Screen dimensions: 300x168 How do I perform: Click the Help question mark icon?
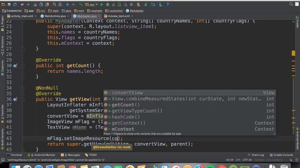click(x=167, y=4)
